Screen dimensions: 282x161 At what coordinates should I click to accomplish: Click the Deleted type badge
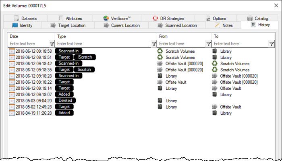click(65, 101)
